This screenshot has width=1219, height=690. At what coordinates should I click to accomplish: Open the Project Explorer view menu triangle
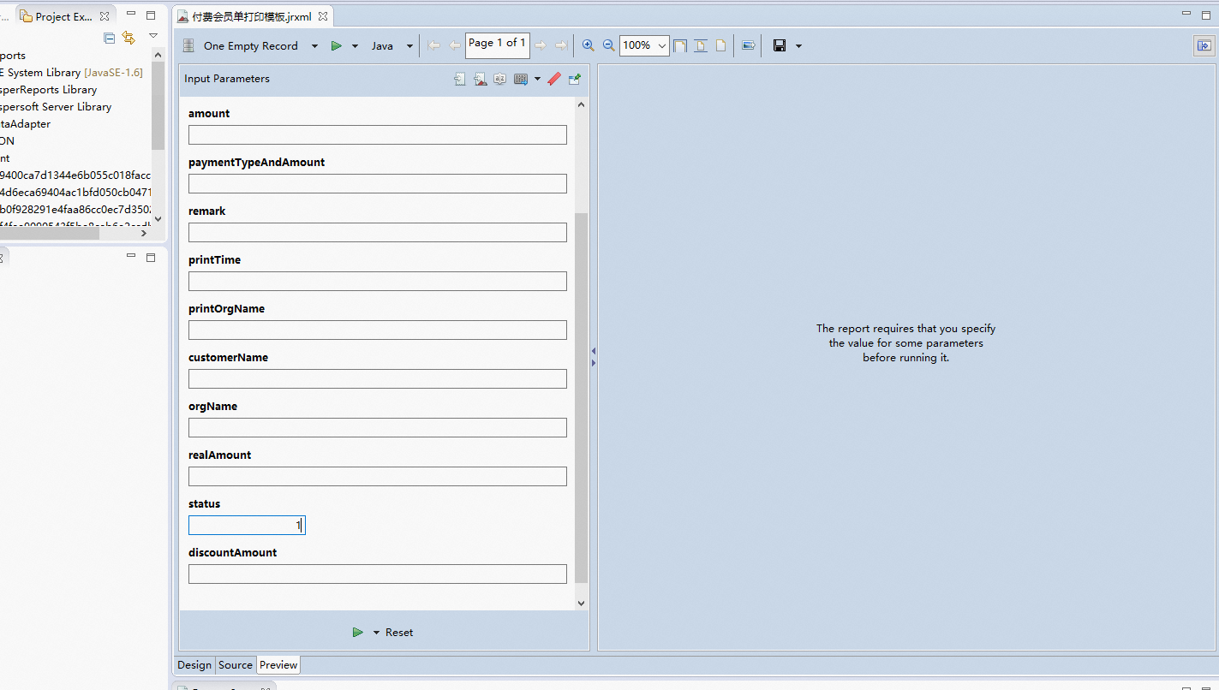tap(153, 36)
